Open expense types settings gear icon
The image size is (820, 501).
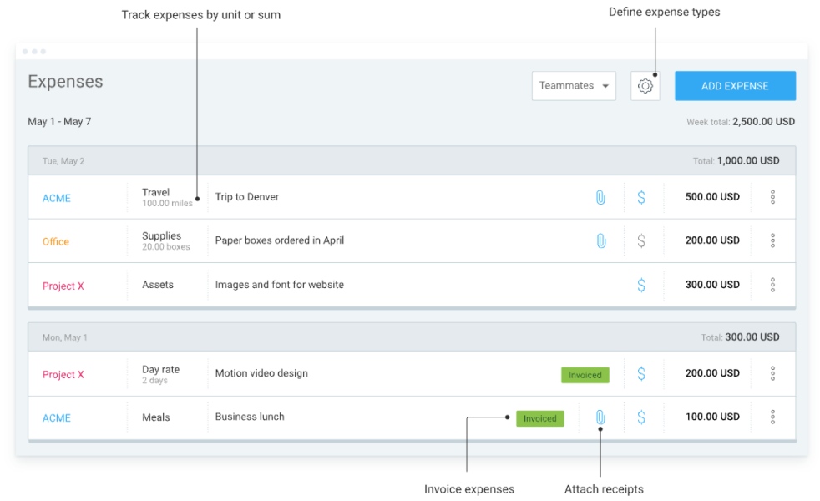(x=645, y=86)
